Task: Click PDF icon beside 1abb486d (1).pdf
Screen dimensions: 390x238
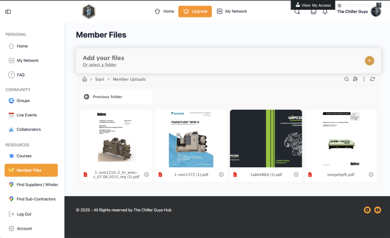Action: point(235,175)
